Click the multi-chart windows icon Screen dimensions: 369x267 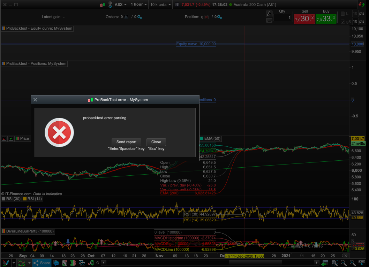point(82,263)
